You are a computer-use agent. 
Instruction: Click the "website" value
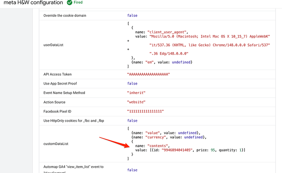(x=136, y=102)
